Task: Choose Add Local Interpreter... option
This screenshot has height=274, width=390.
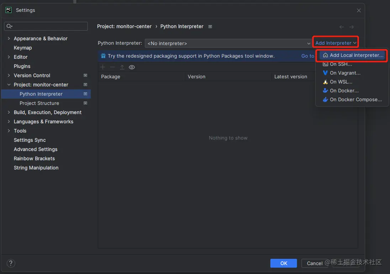Action: click(x=352, y=55)
